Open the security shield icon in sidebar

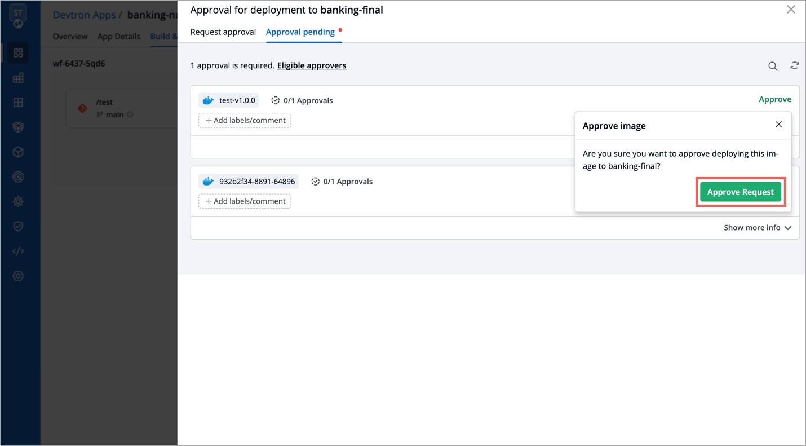(x=18, y=226)
